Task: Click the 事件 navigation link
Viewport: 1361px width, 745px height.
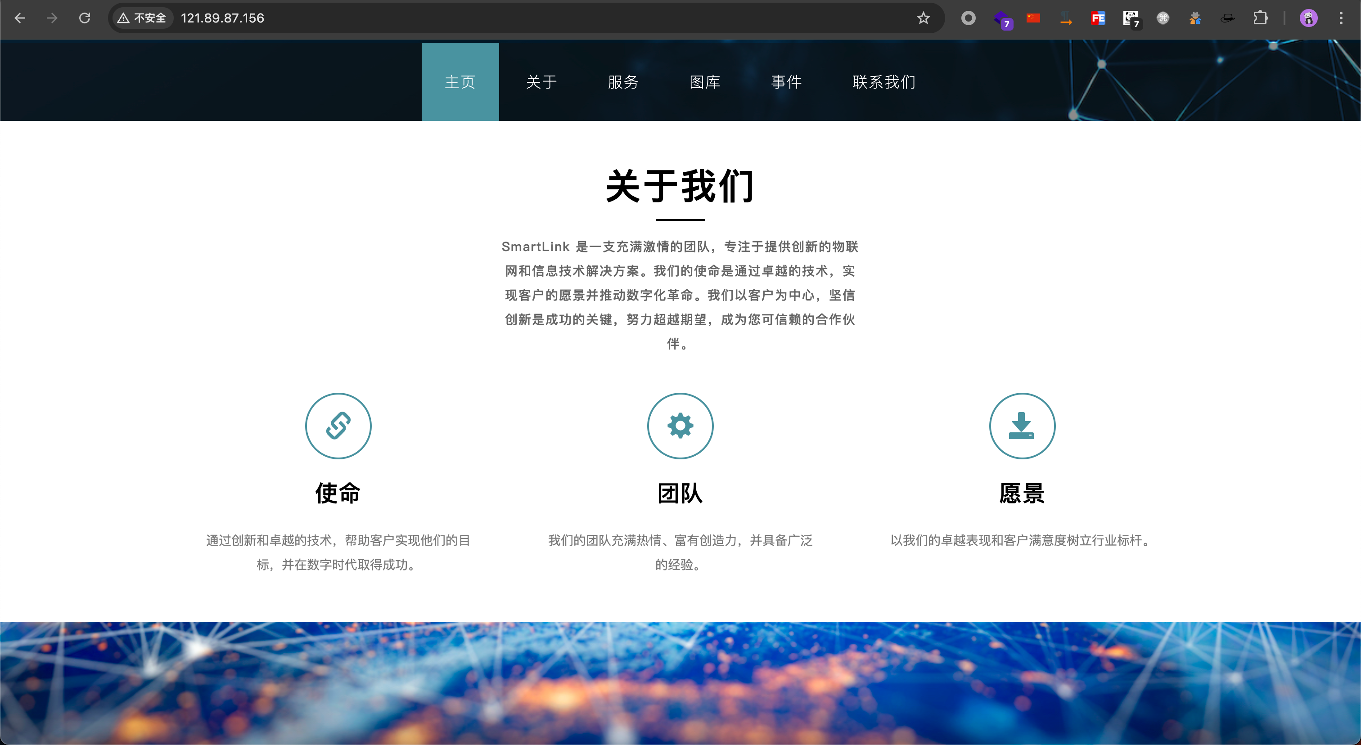Action: click(x=786, y=82)
